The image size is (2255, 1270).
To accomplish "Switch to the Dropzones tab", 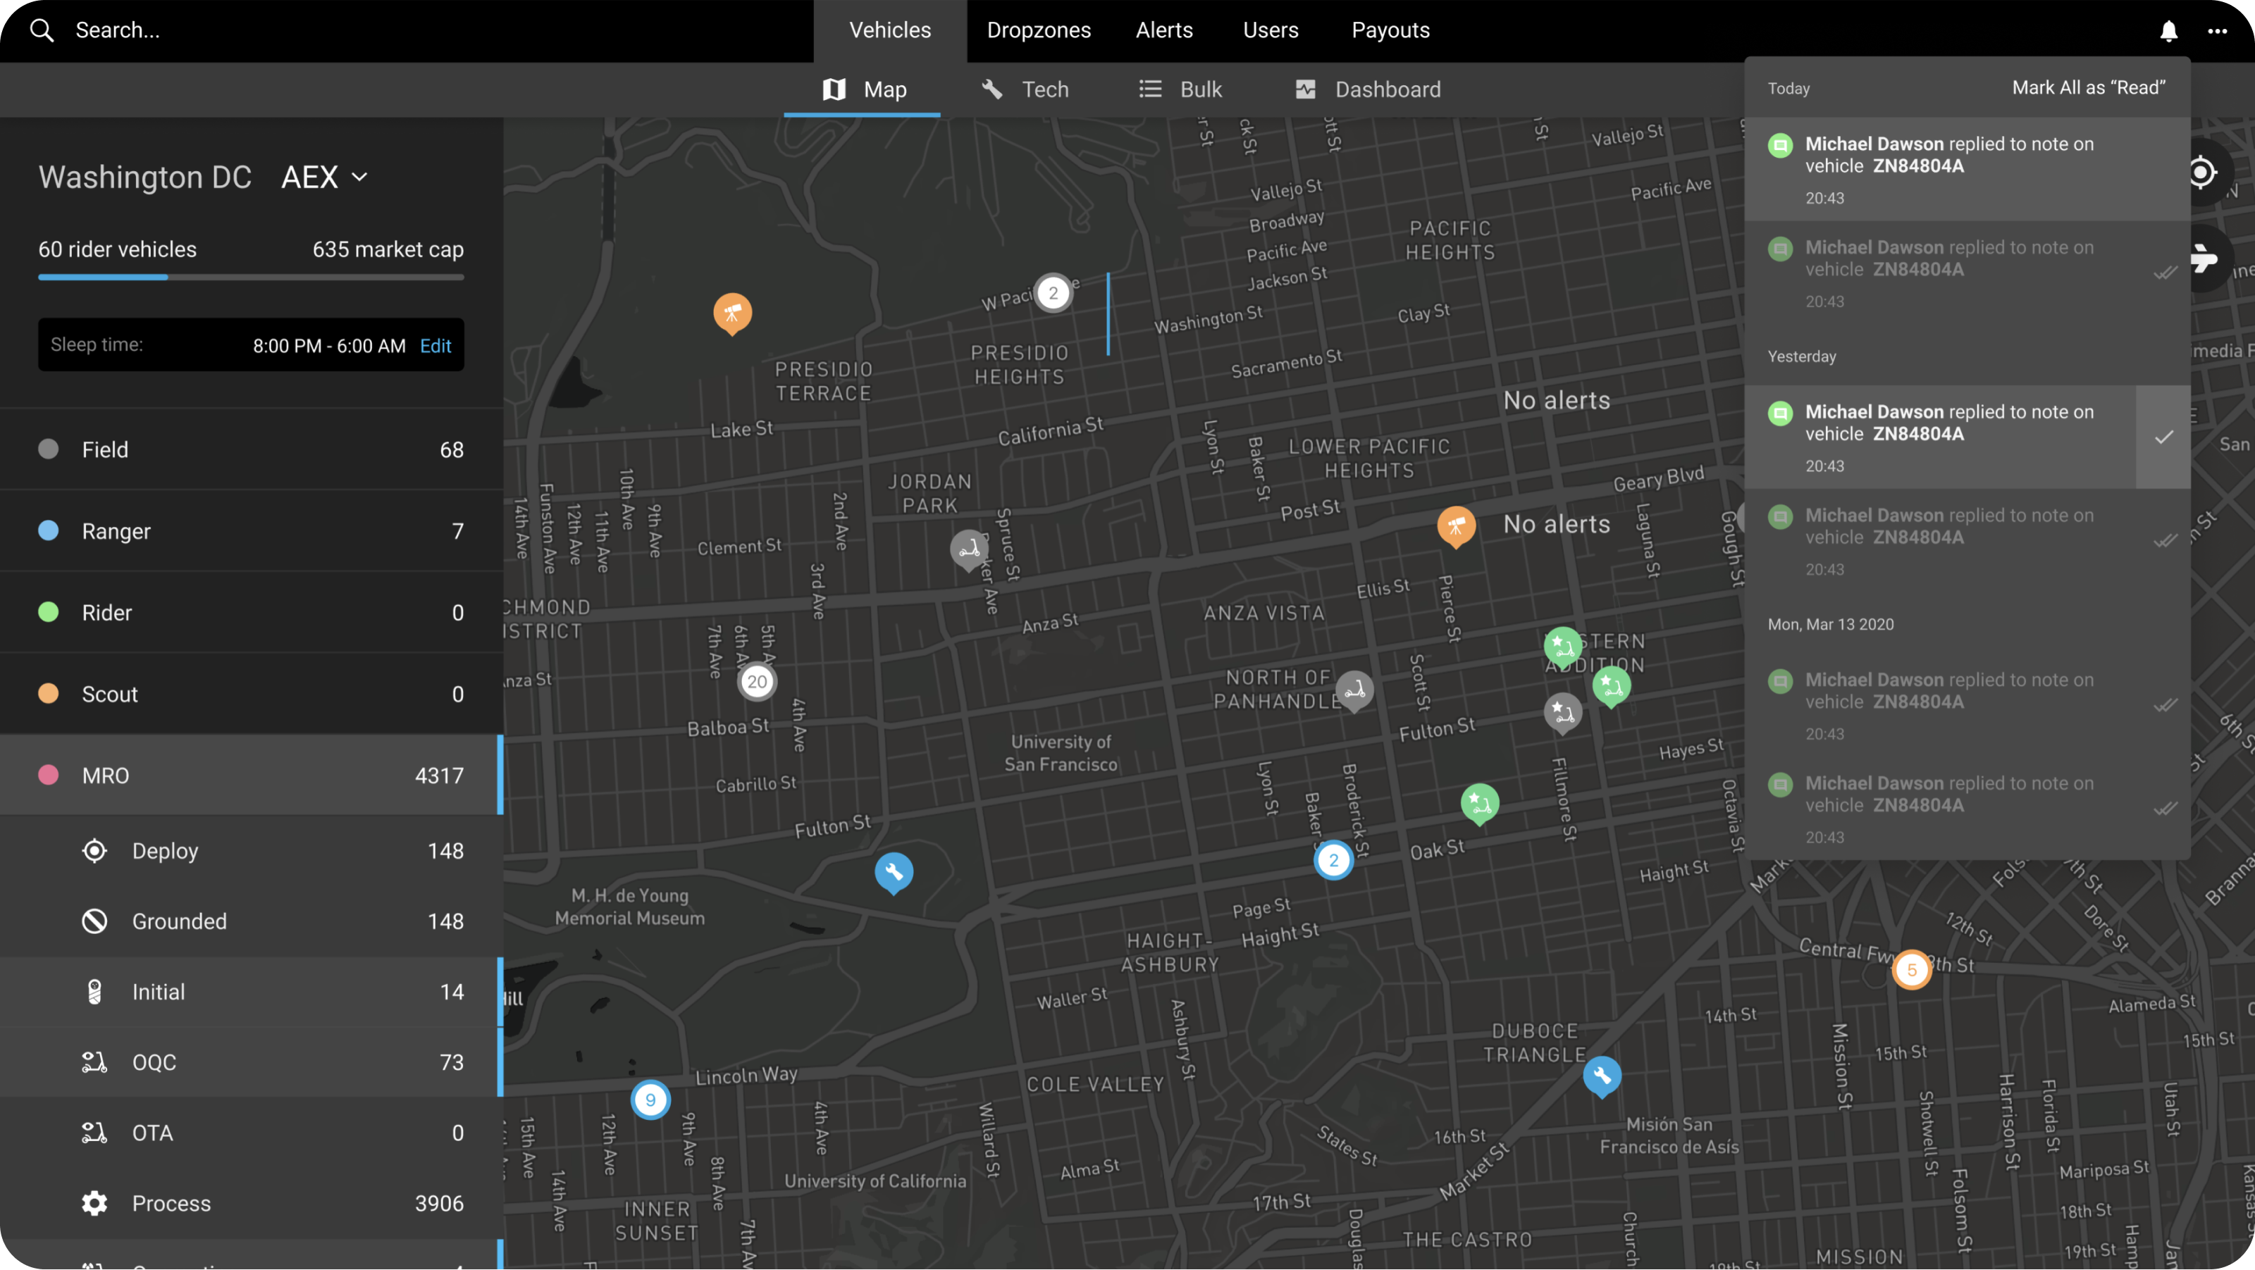I will (x=1039, y=30).
